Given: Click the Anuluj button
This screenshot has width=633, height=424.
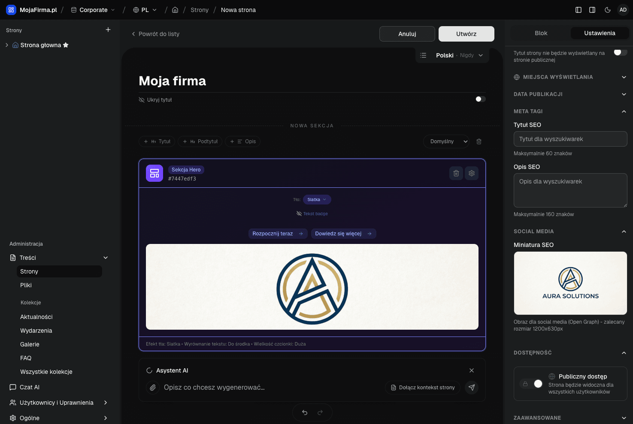Looking at the screenshot, I should point(407,34).
